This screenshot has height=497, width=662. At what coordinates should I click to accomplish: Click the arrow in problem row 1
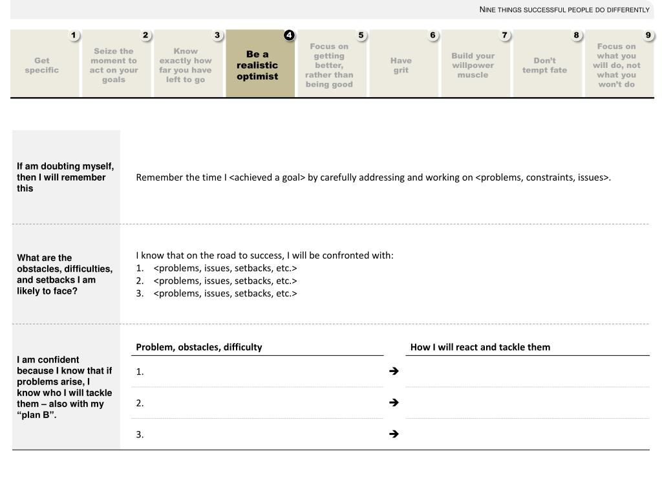(x=394, y=371)
